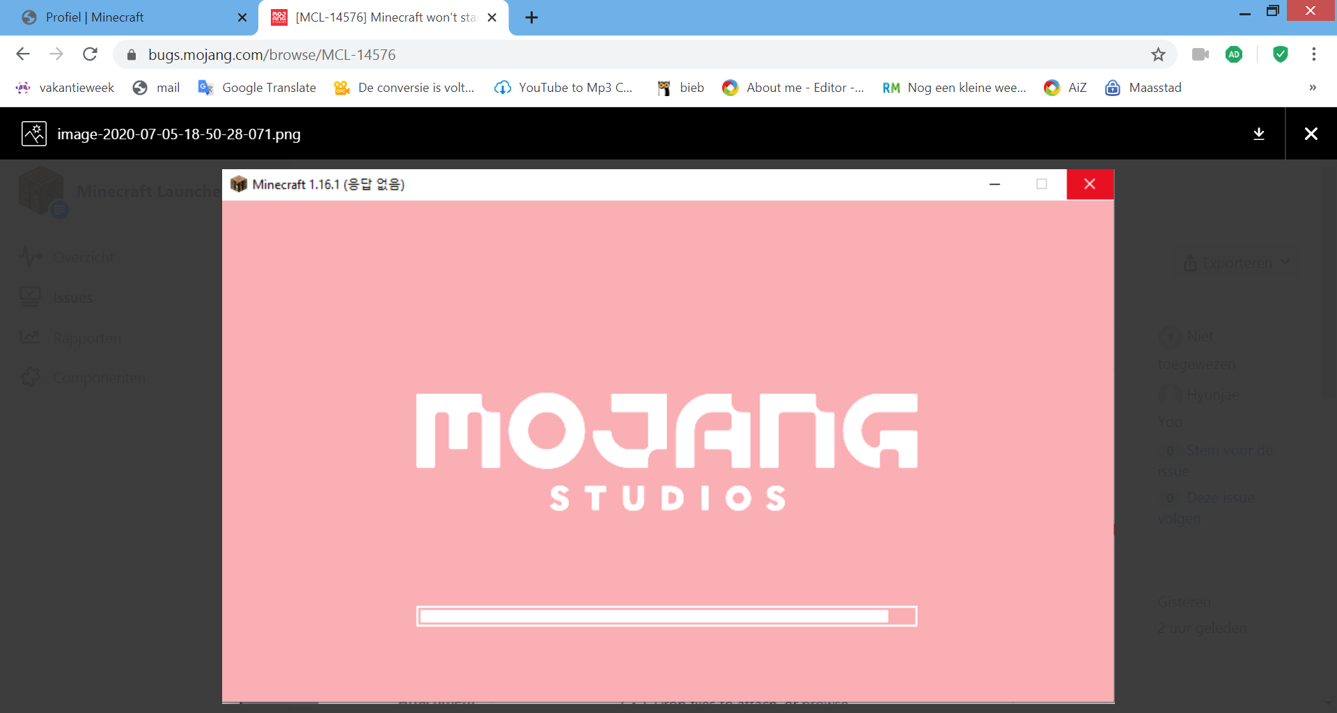The width and height of the screenshot is (1337, 713).
Task: Open the camera extension icon
Action: pyautogui.click(x=1200, y=54)
